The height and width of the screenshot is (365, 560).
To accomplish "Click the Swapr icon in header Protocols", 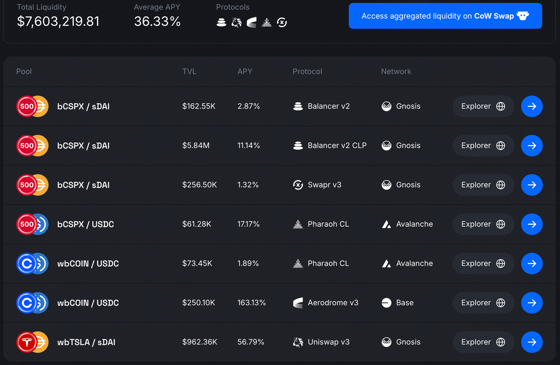I will click(x=282, y=22).
